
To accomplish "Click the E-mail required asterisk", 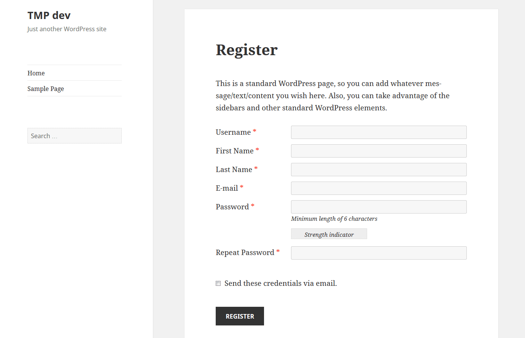I will [242, 187].
